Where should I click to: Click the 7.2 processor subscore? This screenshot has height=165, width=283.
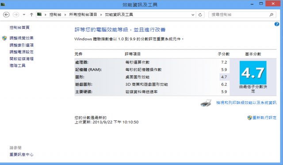tap(224, 62)
